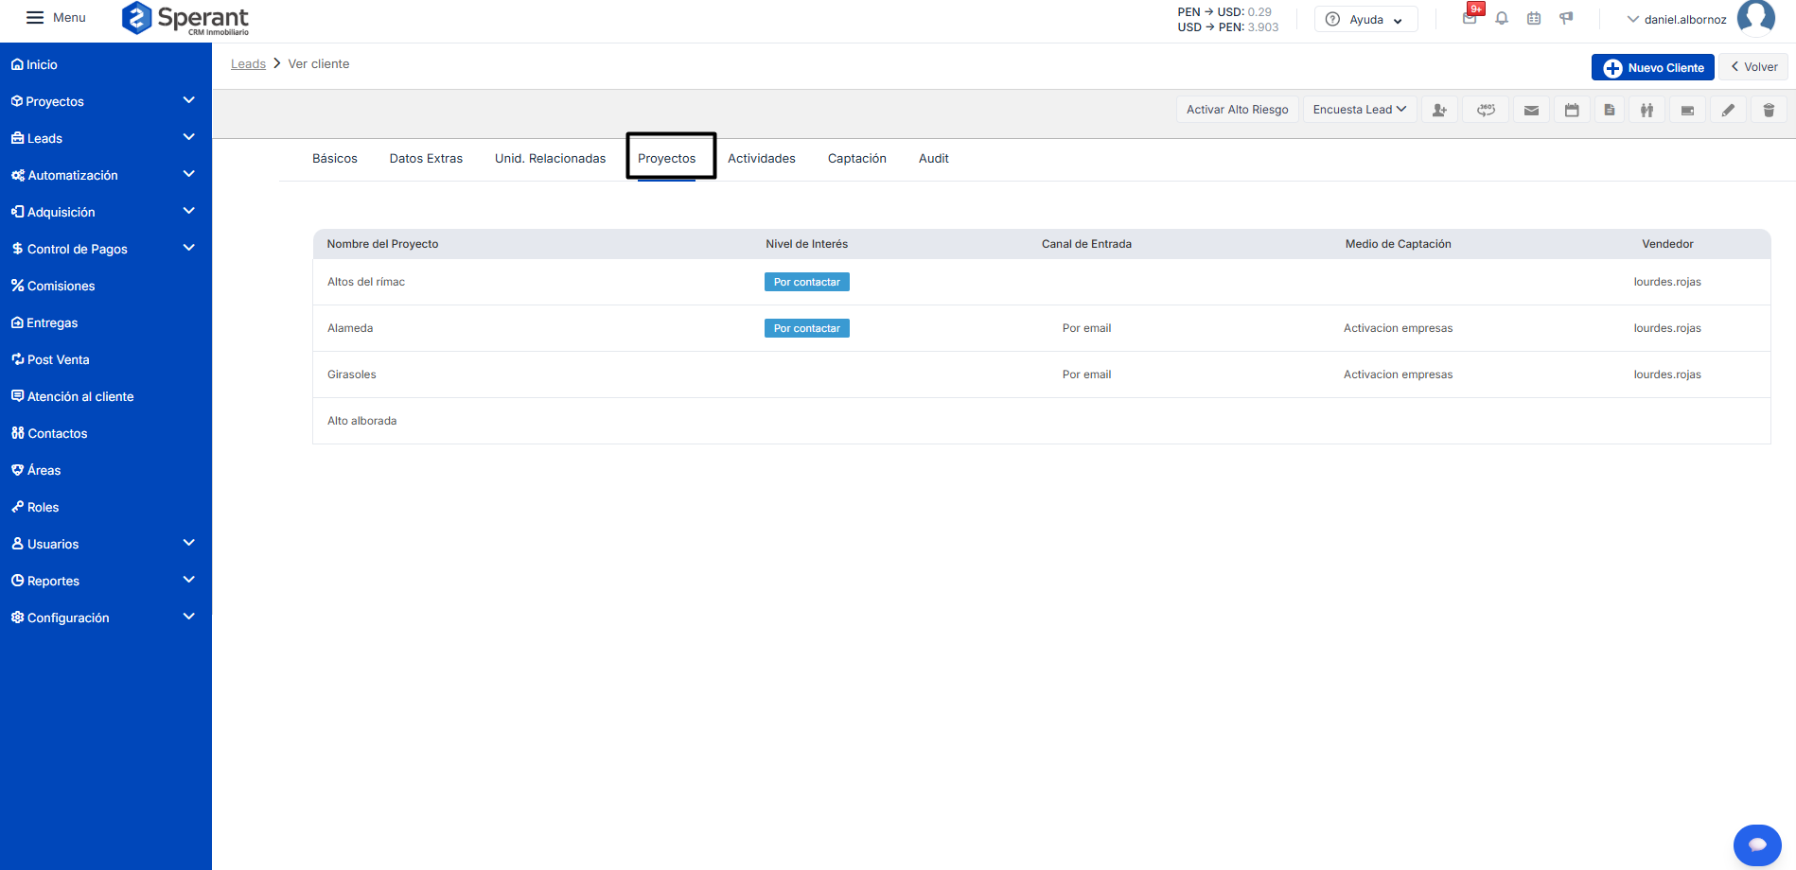Expand the Encuesta Lead dropdown

coord(1359,110)
